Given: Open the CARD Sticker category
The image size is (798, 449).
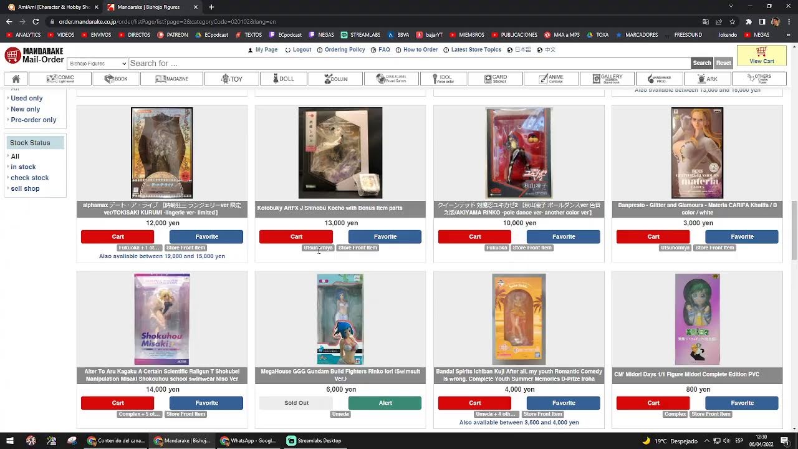Looking at the screenshot, I should pyautogui.click(x=496, y=79).
